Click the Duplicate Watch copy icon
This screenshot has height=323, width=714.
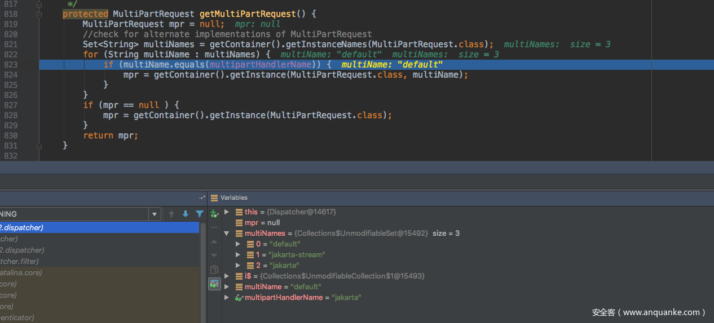(214, 270)
